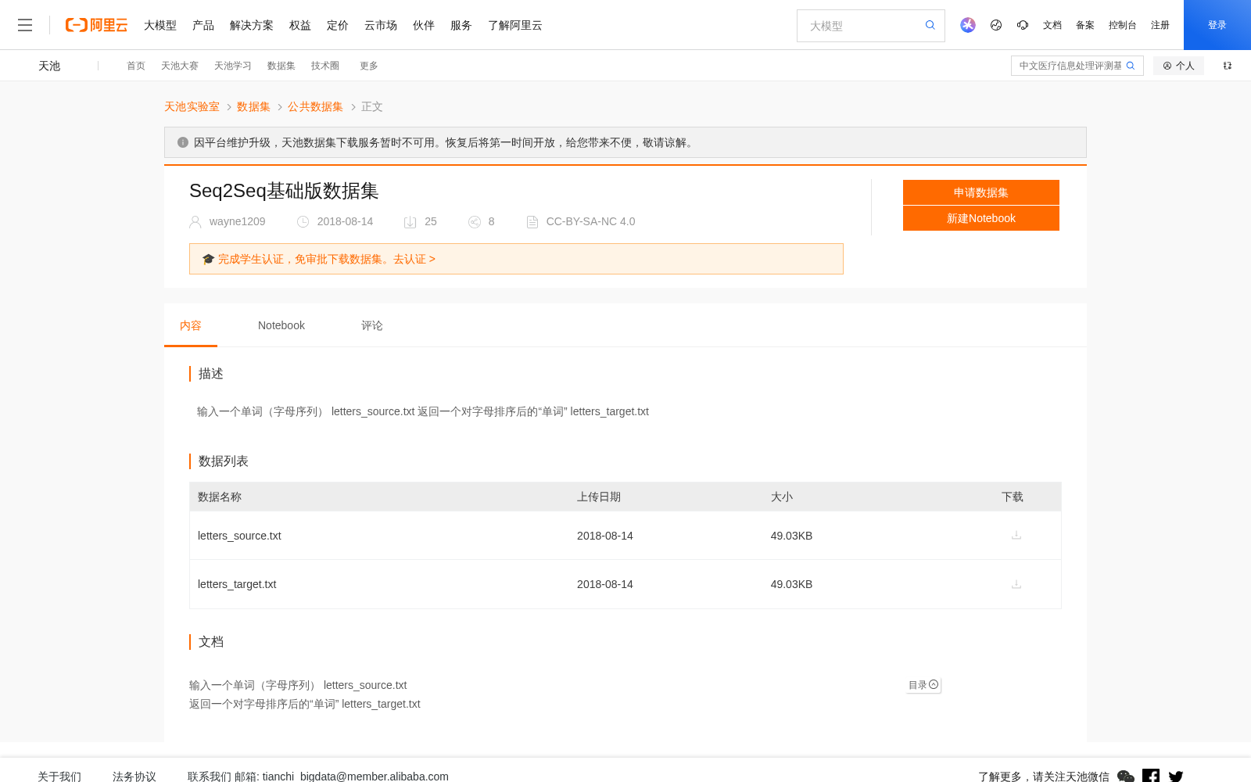The height and width of the screenshot is (782, 1251).
Task: Open the 大模型 top navigation item
Action: pos(160,25)
